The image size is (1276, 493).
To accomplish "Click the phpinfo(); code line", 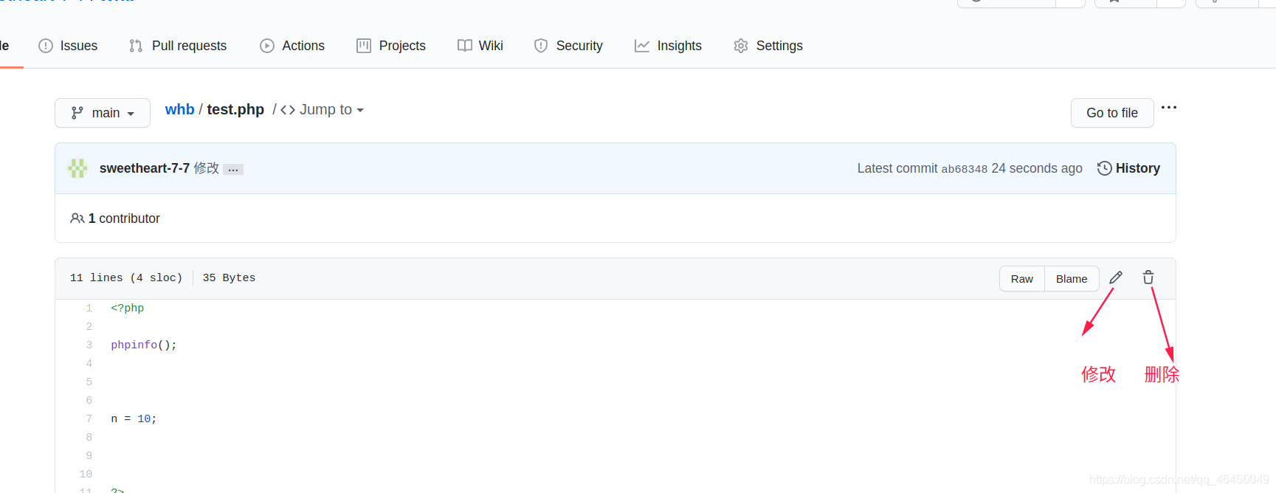I will [x=144, y=345].
